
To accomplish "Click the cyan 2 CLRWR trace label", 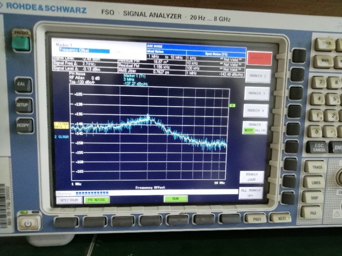I will 62,137.
